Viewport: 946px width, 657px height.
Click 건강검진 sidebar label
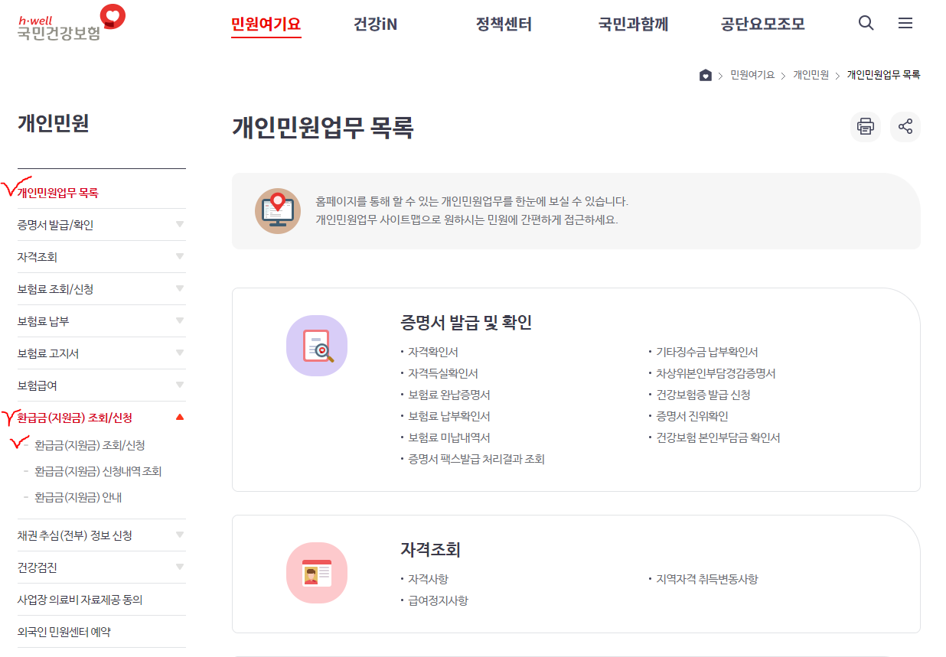click(38, 568)
